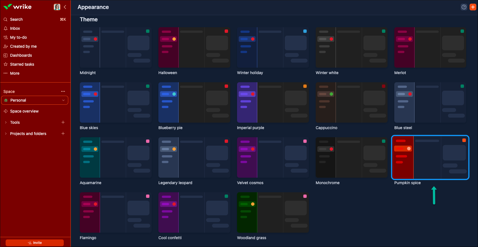This screenshot has height=247, width=478.
Task: Go to Dashboards in sidebar
Action: (x=21, y=55)
